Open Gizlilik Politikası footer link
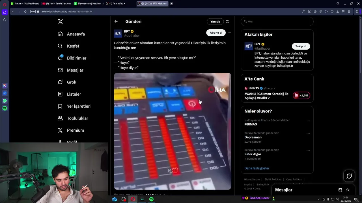 click(x=273, y=180)
